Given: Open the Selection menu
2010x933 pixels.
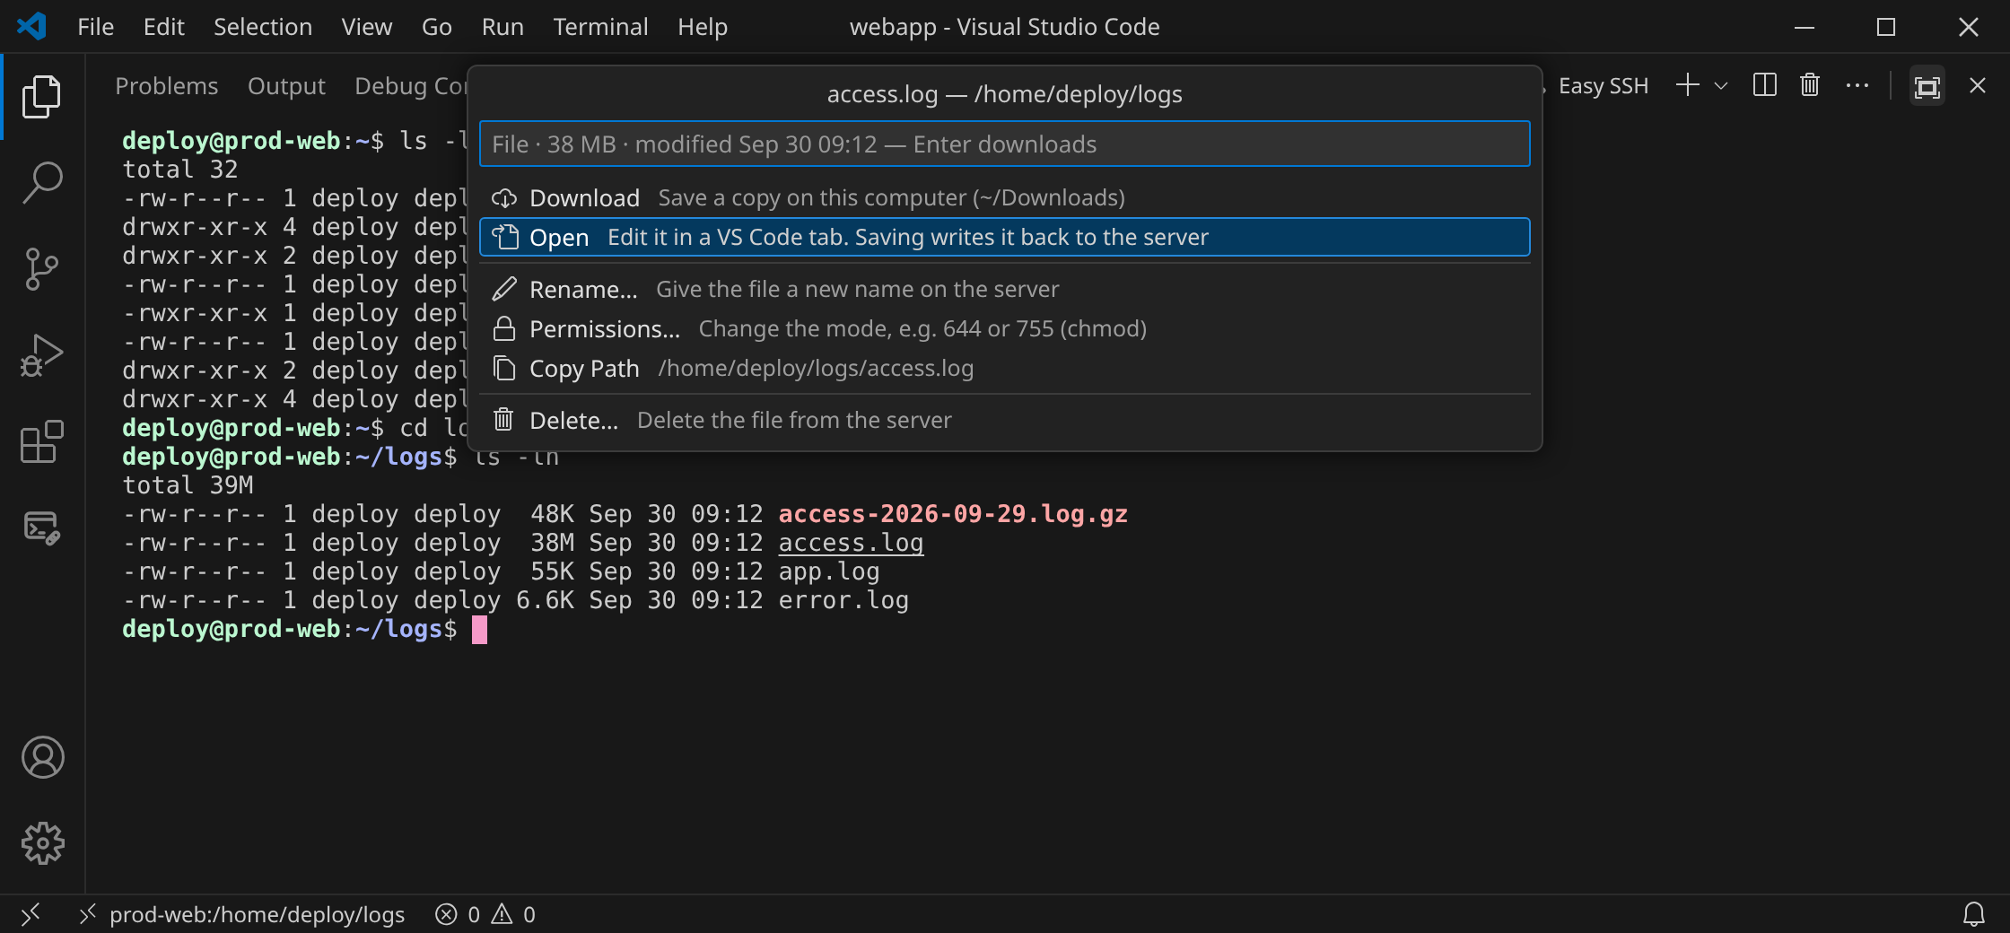Looking at the screenshot, I should click(263, 27).
